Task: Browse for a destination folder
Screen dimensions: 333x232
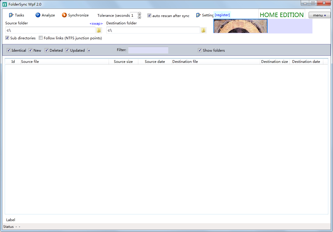Action: coord(203,30)
